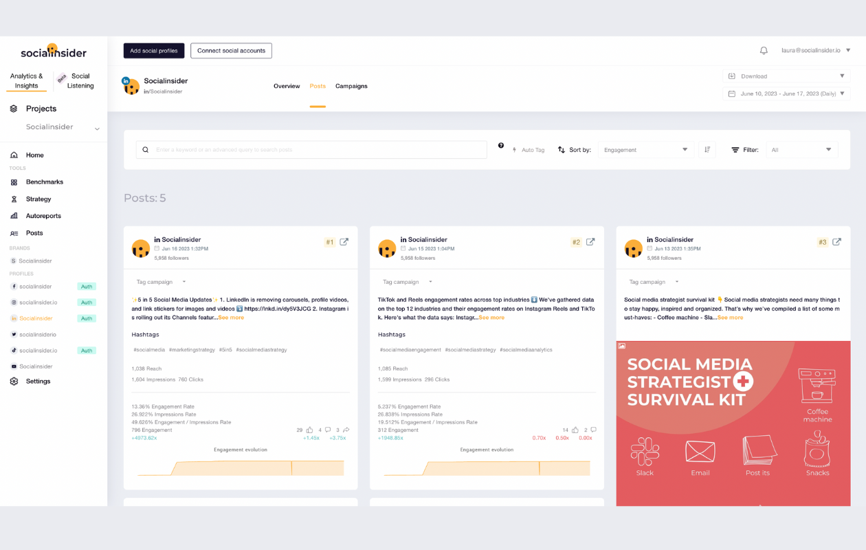Open external link for post #1
This screenshot has width=866, height=550.
344,242
